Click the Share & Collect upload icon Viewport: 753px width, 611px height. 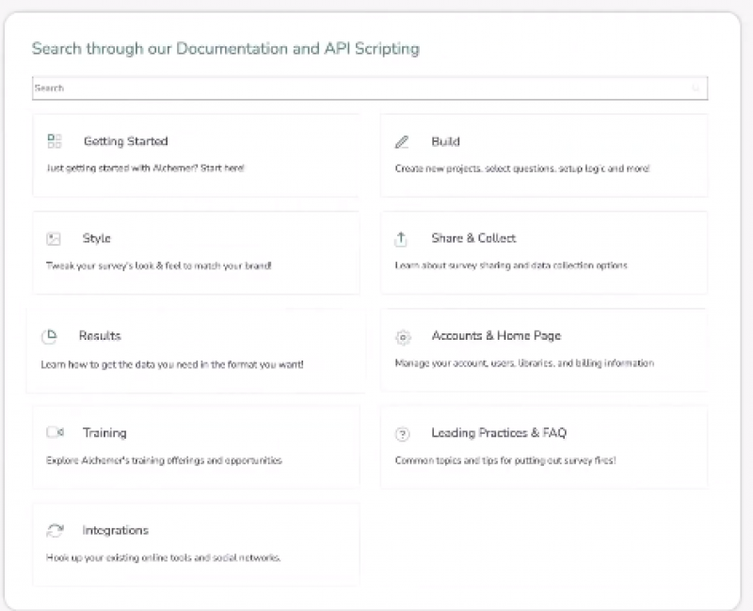(402, 239)
